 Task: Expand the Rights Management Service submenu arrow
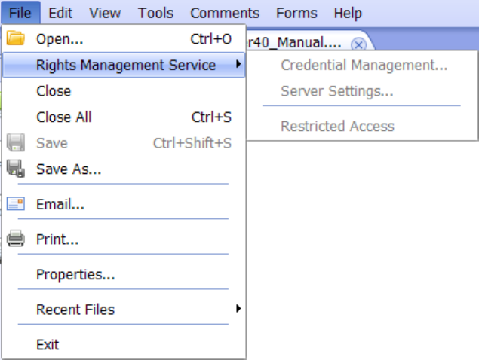238,64
